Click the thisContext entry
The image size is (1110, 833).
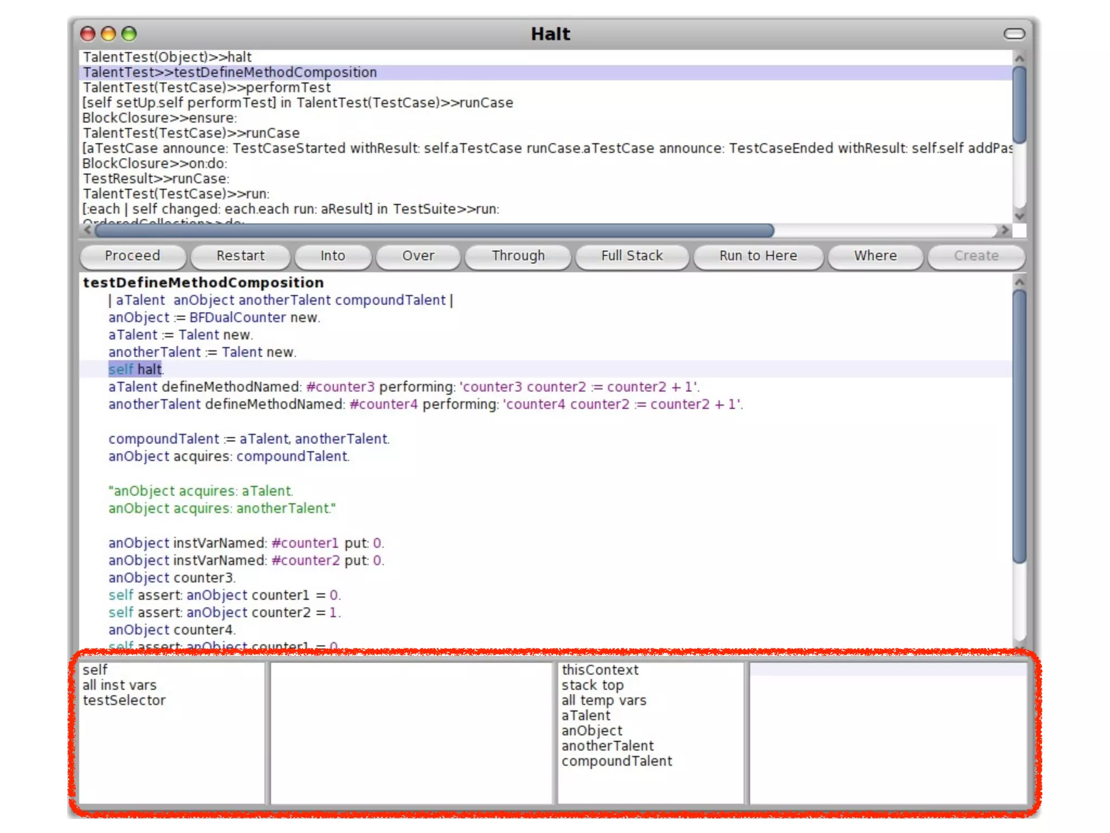pos(600,670)
